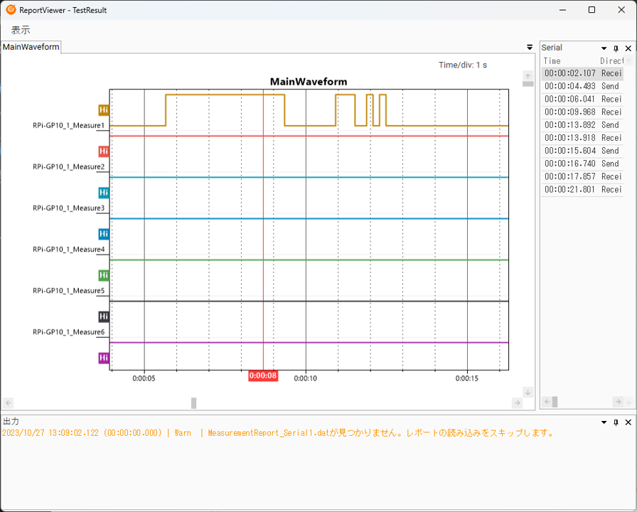Select the 00:00:13.892 Send serial row

(582, 125)
